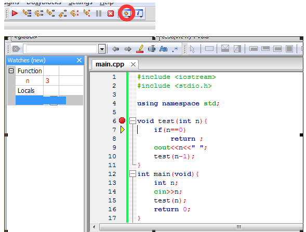306x232 pixels.
Task: Click the 'if(n==0)' statement
Action: click(170, 130)
